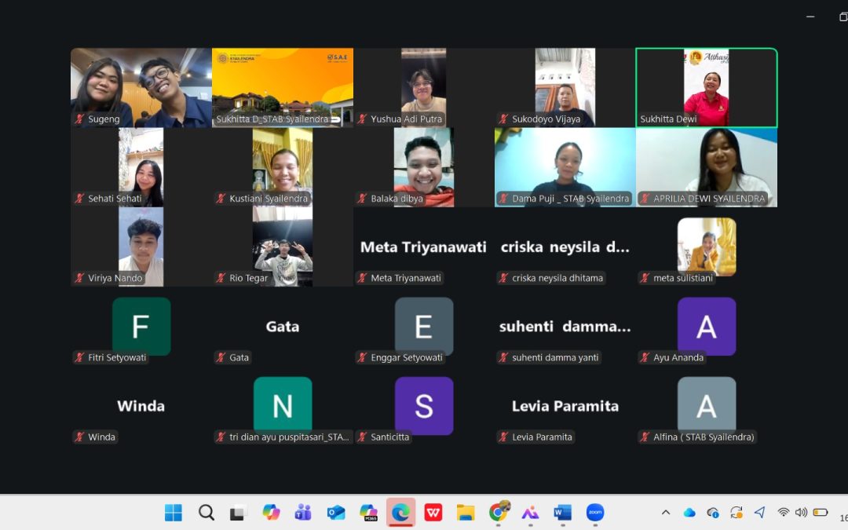Click the Wi-Fi icon in the system tray
Image resolution: width=848 pixels, height=530 pixels.
point(783,512)
